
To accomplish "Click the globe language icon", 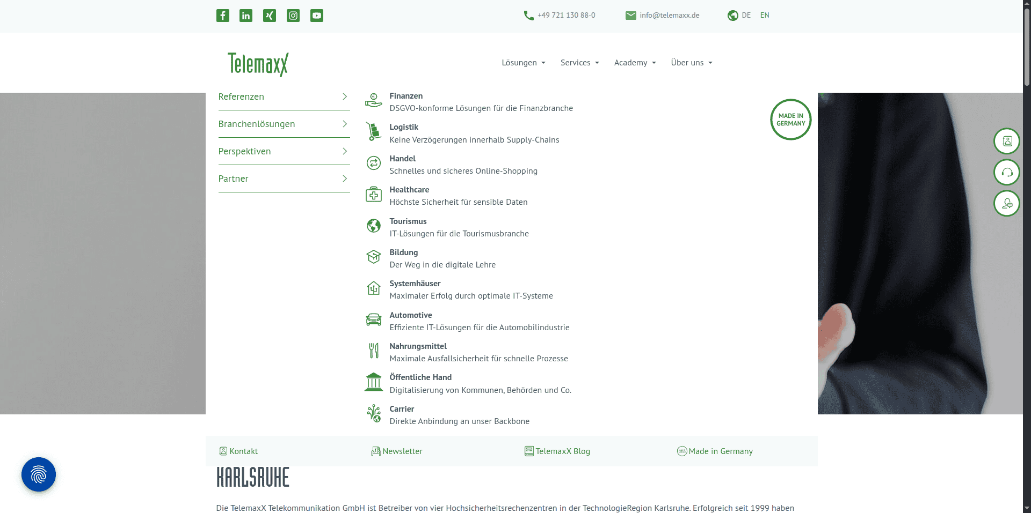I will point(733,16).
